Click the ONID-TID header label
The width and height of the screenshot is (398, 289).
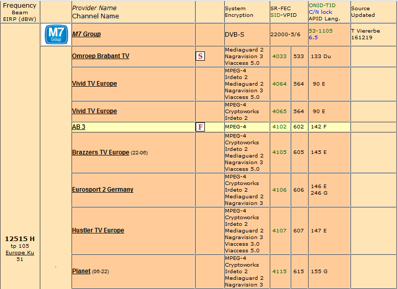tap(322, 5)
